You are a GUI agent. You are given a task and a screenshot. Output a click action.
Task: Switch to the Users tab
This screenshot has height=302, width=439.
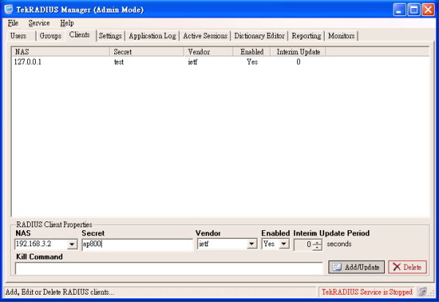pos(18,36)
